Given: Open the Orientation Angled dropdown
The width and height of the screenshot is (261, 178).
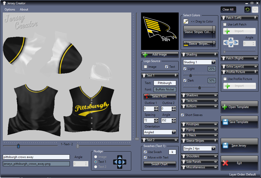Looking at the screenshot, I should point(174,132).
